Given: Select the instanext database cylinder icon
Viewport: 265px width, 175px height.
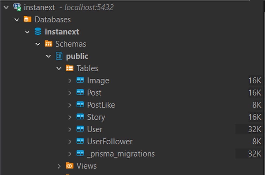Looking at the screenshot, I should tap(37, 31).
